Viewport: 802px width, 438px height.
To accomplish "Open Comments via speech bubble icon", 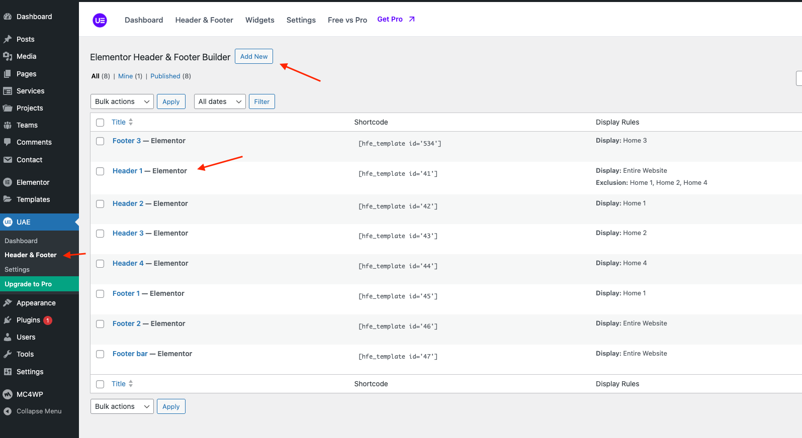I will click(8, 142).
